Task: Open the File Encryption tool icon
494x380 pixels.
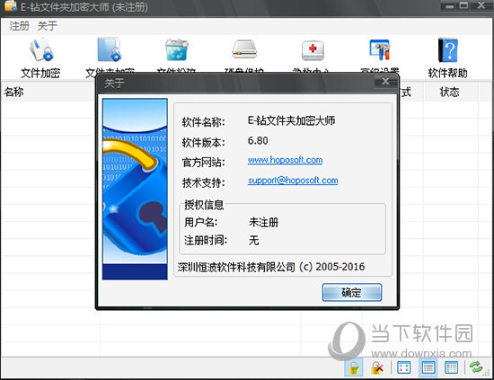Action: point(41,49)
